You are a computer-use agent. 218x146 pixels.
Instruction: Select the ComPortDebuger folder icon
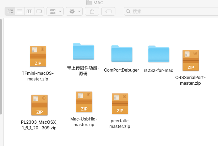(x=122, y=54)
